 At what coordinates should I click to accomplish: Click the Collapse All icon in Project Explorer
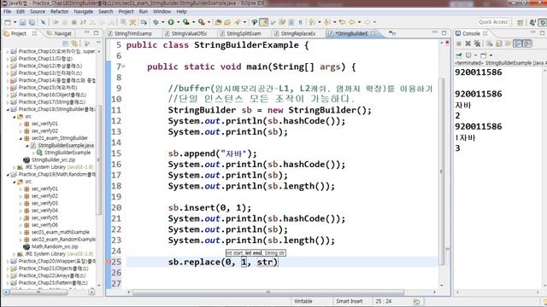pos(65,43)
